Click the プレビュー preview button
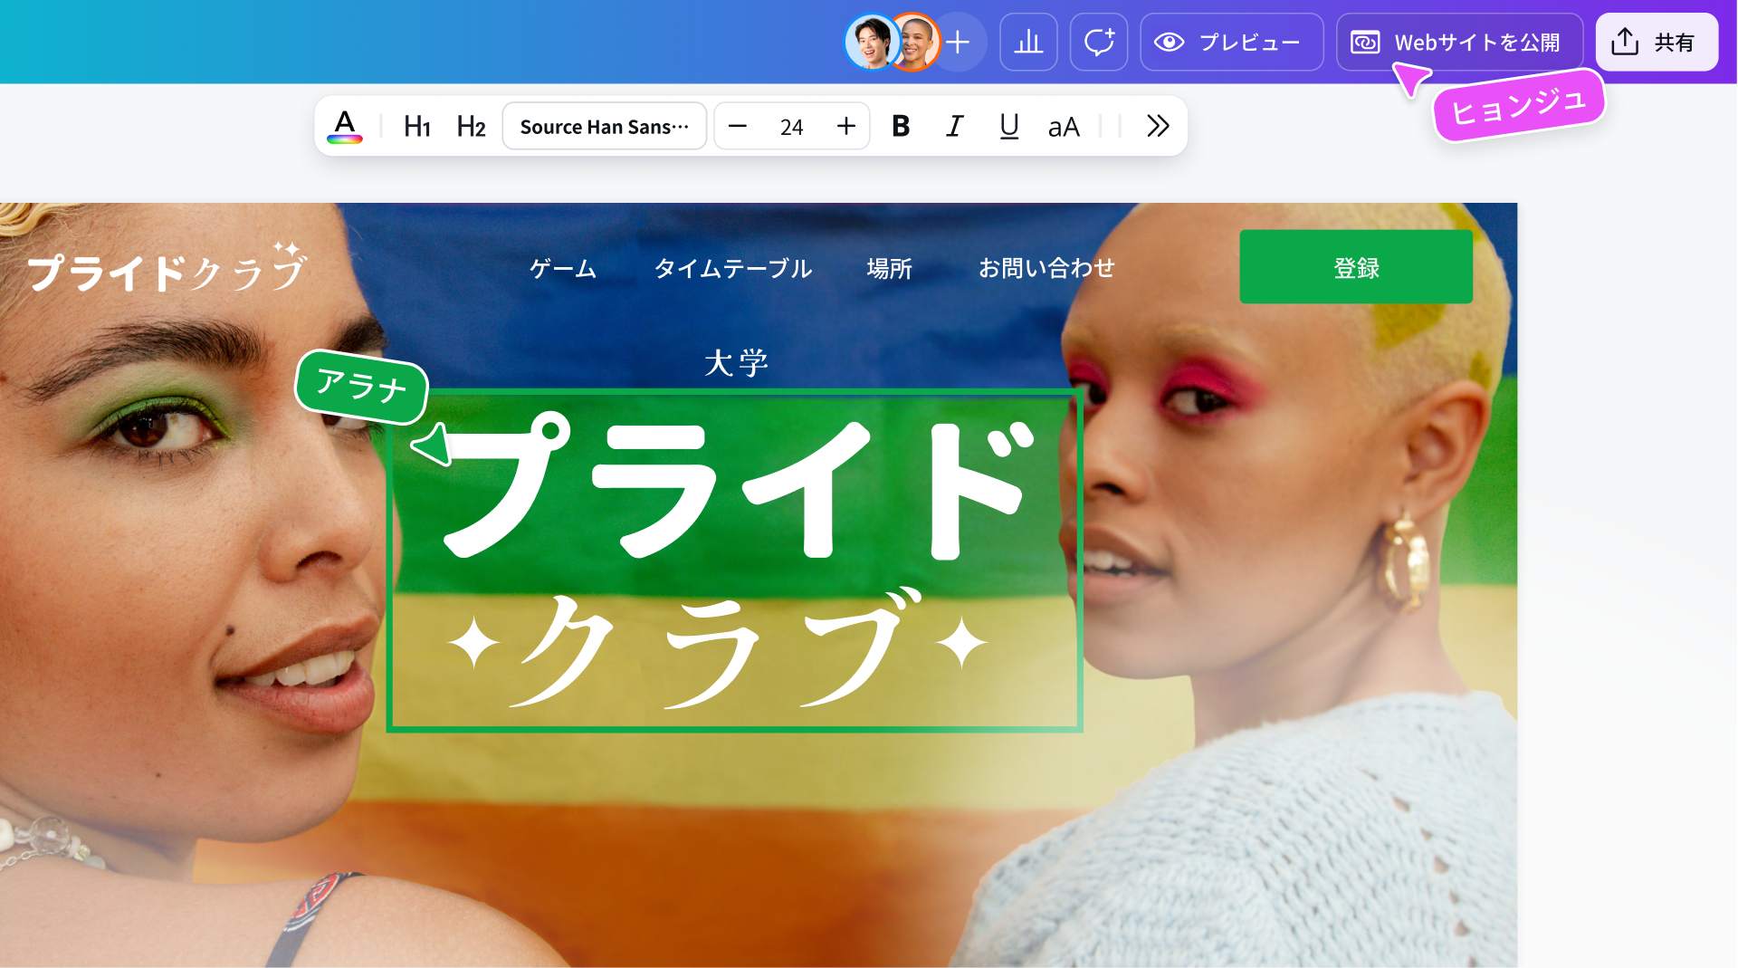The height and width of the screenshot is (968, 1738). (1231, 42)
